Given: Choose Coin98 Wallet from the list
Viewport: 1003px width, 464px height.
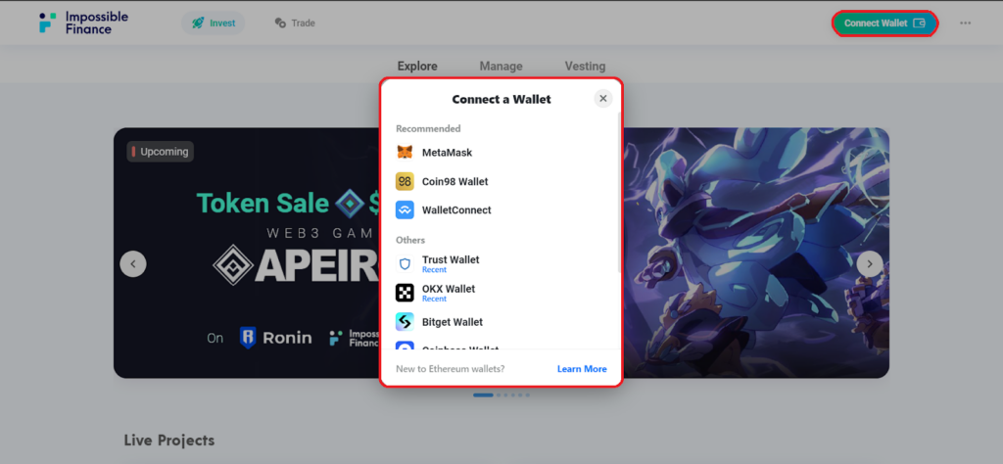Looking at the screenshot, I should [x=501, y=181].
